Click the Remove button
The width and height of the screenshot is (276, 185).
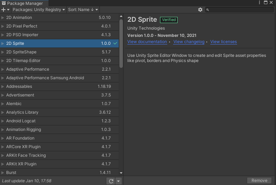coord(259,181)
